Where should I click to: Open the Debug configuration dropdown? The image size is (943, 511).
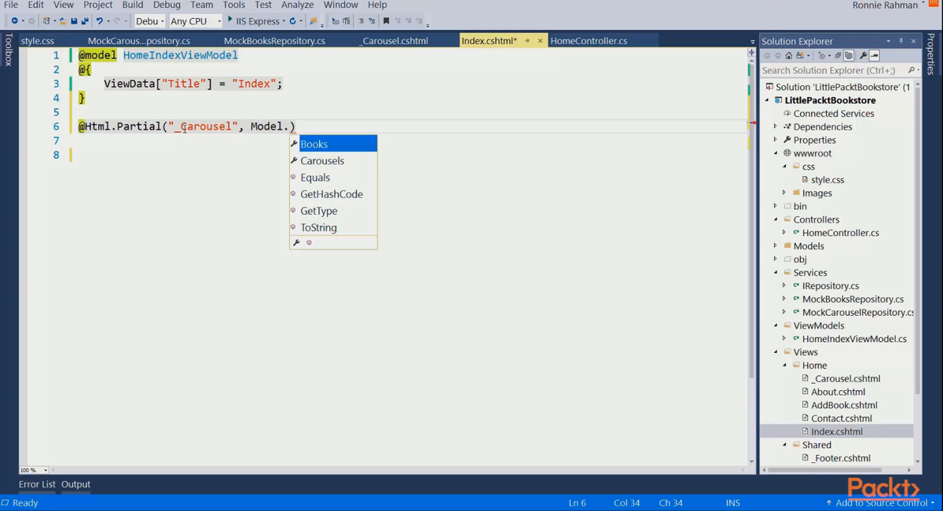click(151, 21)
